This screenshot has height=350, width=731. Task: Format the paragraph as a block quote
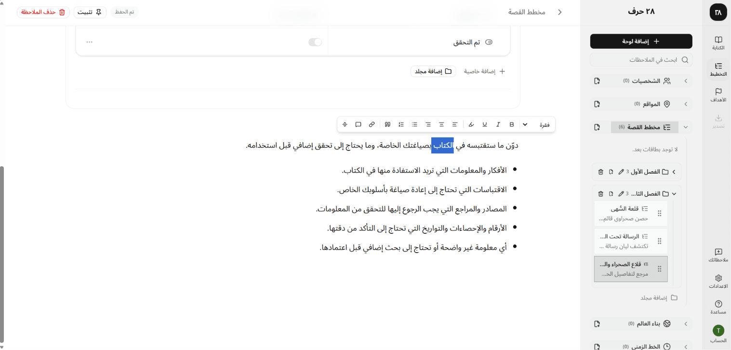tap(387, 124)
